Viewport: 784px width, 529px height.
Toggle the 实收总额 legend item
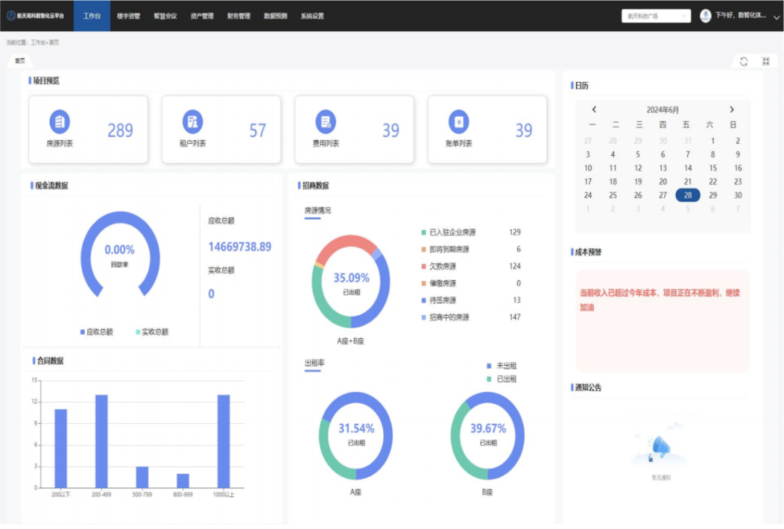tap(152, 332)
